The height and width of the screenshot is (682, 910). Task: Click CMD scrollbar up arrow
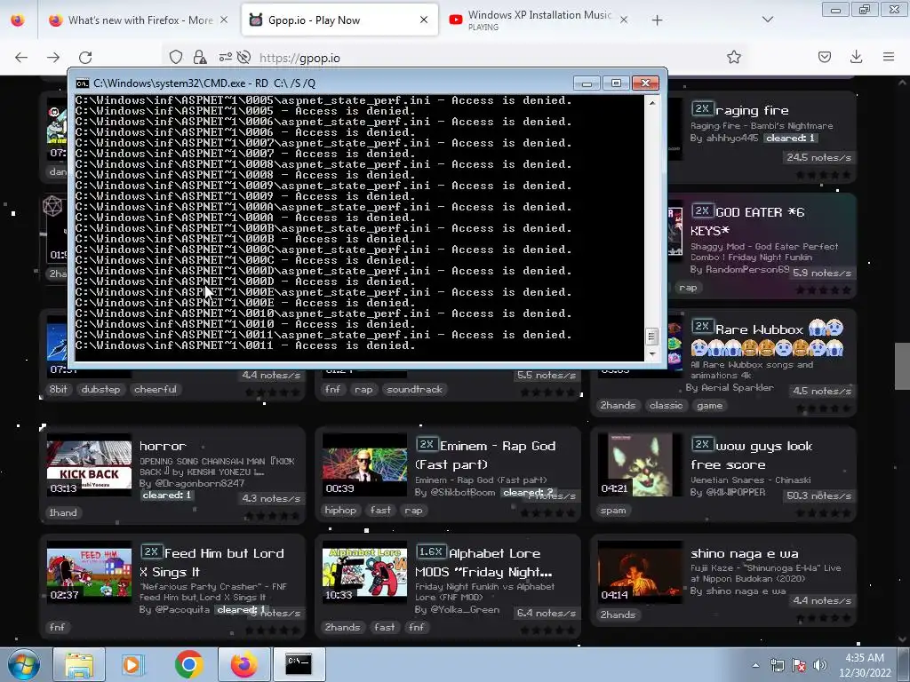652,103
